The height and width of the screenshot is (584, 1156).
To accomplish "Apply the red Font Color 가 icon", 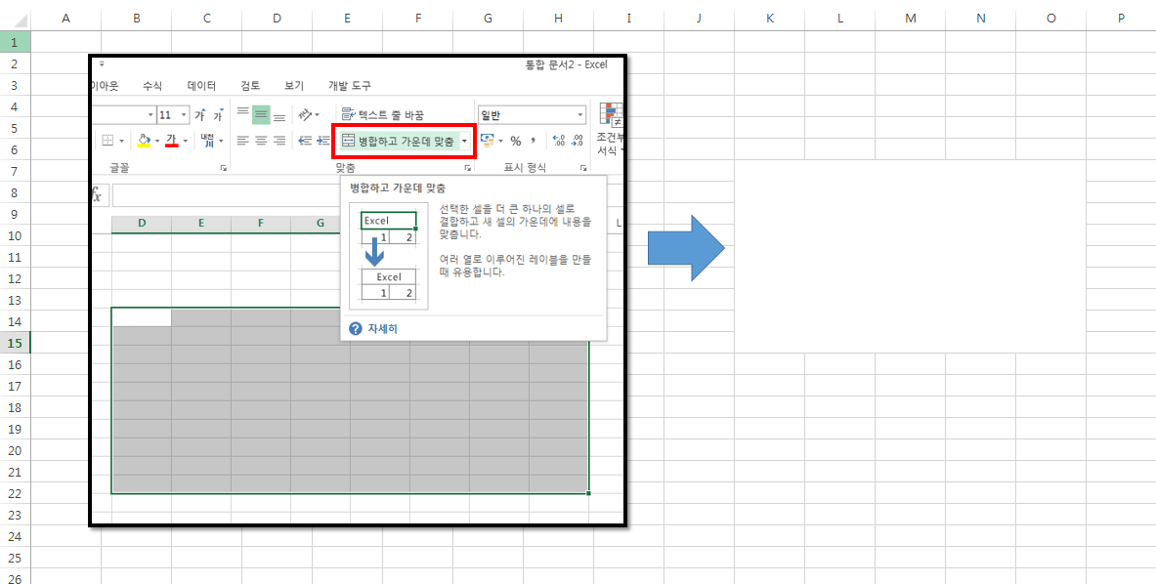I will point(172,140).
